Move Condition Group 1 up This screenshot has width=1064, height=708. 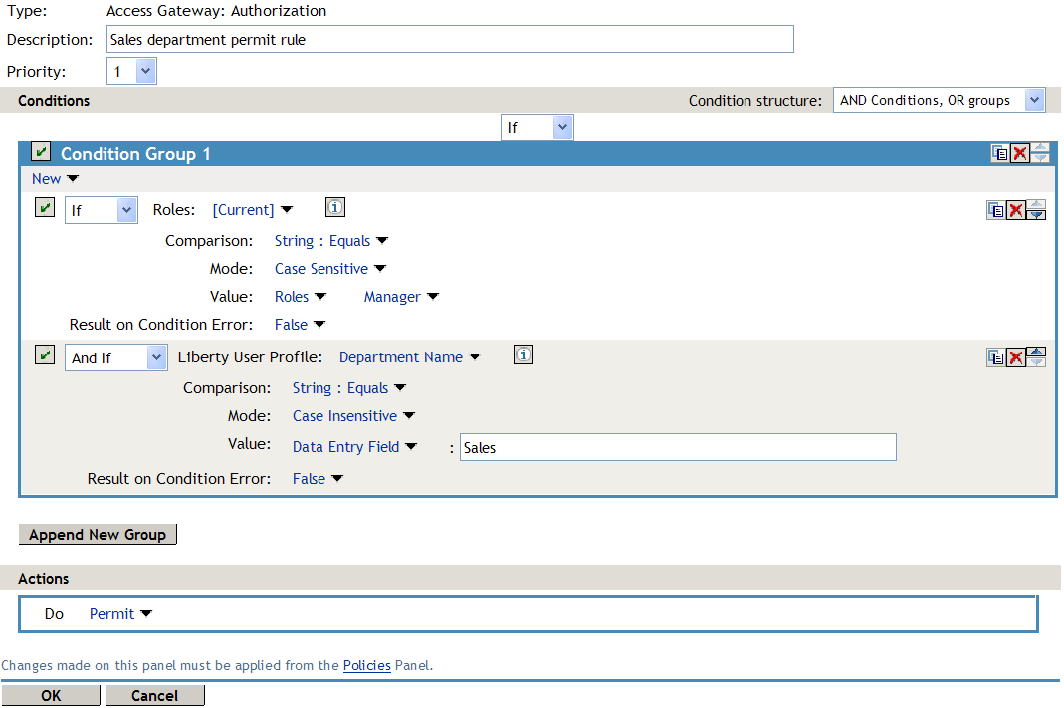click(1039, 148)
